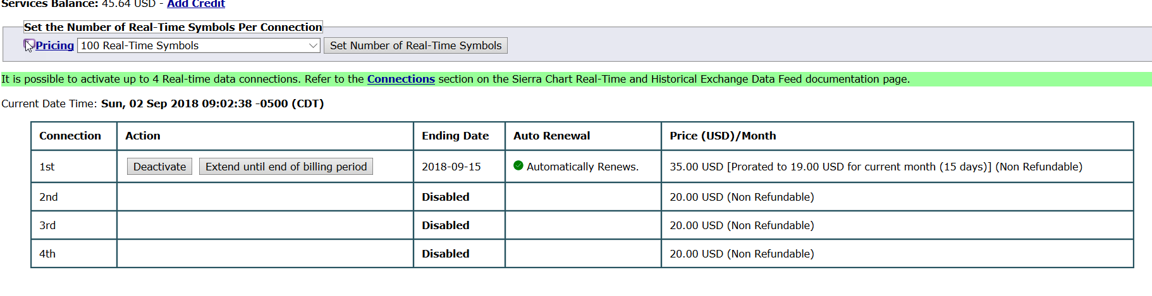Select the 2018-09-15 ending date cell
This screenshot has width=1152, height=296.
(451, 167)
